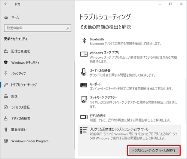Image resolution: width=187 pixels, height=159 pixels.
Task: Select プログラム互換性のトラブルシューティング ツール title
Action: pos(119,129)
